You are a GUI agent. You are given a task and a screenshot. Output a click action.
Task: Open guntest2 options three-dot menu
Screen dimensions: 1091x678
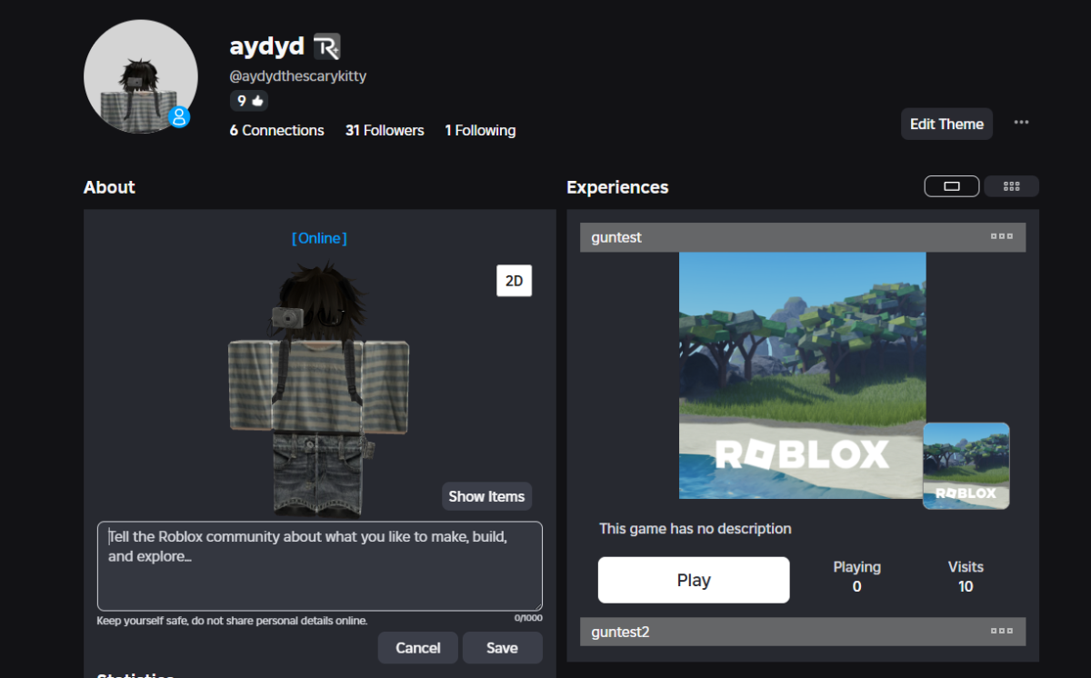[1001, 631]
